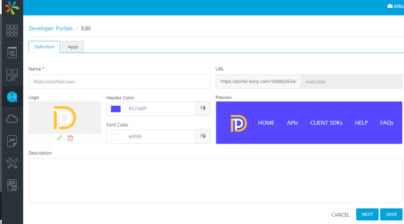Click the red trash delete logo icon
The width and height of the screenshot is (404, 224).
pos(70,138)
